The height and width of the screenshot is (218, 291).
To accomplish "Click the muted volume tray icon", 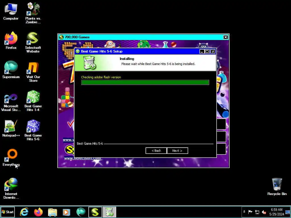I will (x=264, y=212).
